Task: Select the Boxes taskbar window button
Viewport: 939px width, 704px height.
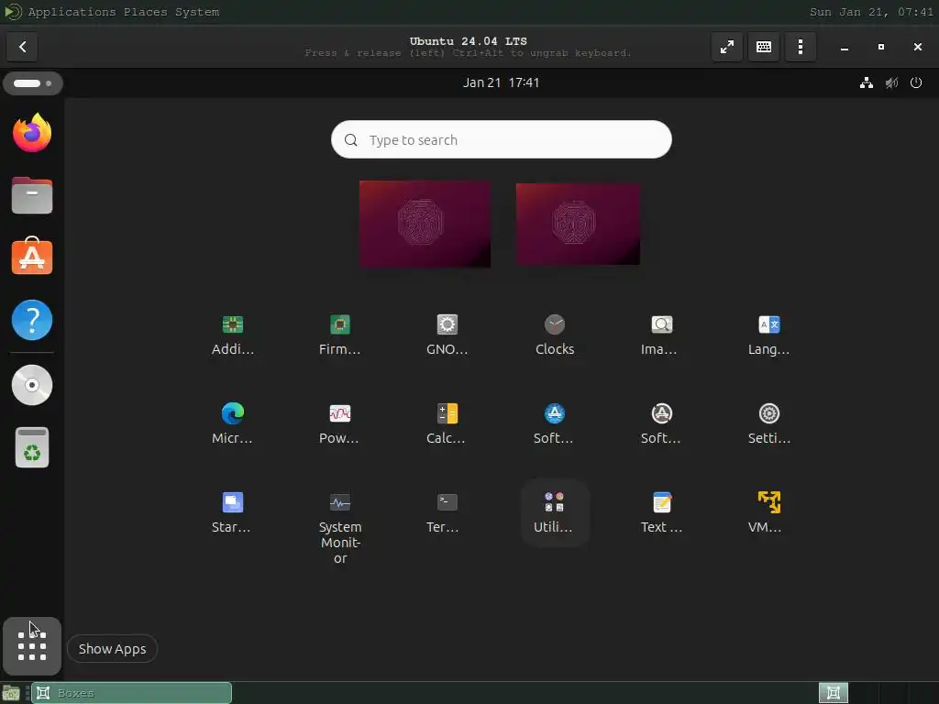Action: point(132,693)
